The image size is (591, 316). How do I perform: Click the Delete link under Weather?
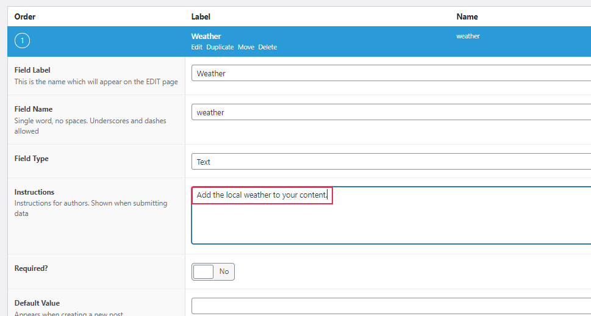click(x=268, y=47)
